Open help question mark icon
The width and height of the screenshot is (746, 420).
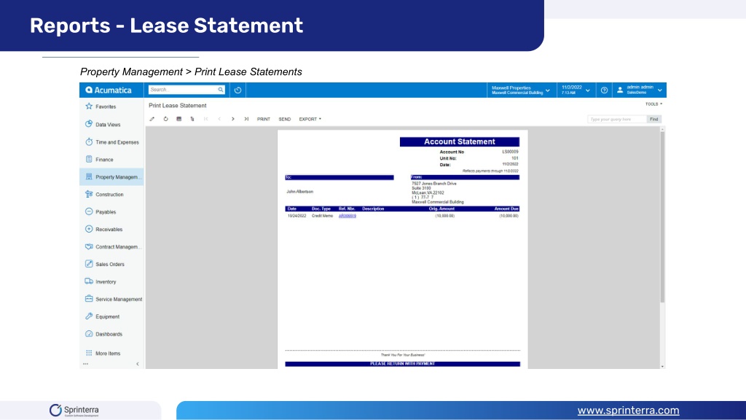tap(604, 90)
